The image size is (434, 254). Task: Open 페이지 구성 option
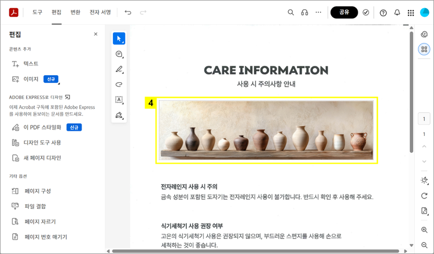pos(31,191)
